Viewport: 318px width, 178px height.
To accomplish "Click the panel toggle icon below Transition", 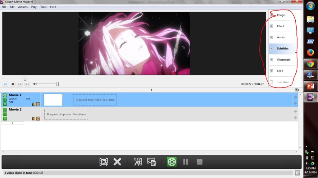I will [297, 90].
